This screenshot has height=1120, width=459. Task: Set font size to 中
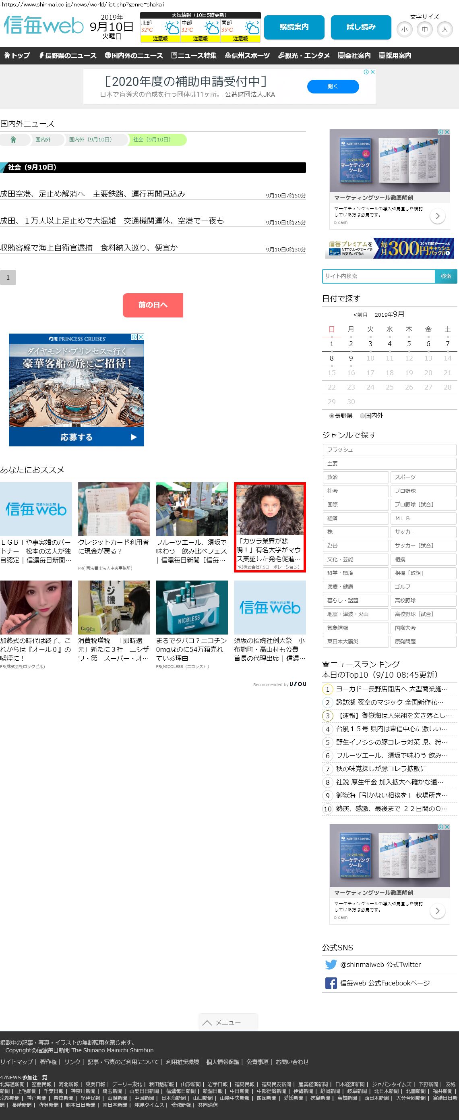point(425,29)
